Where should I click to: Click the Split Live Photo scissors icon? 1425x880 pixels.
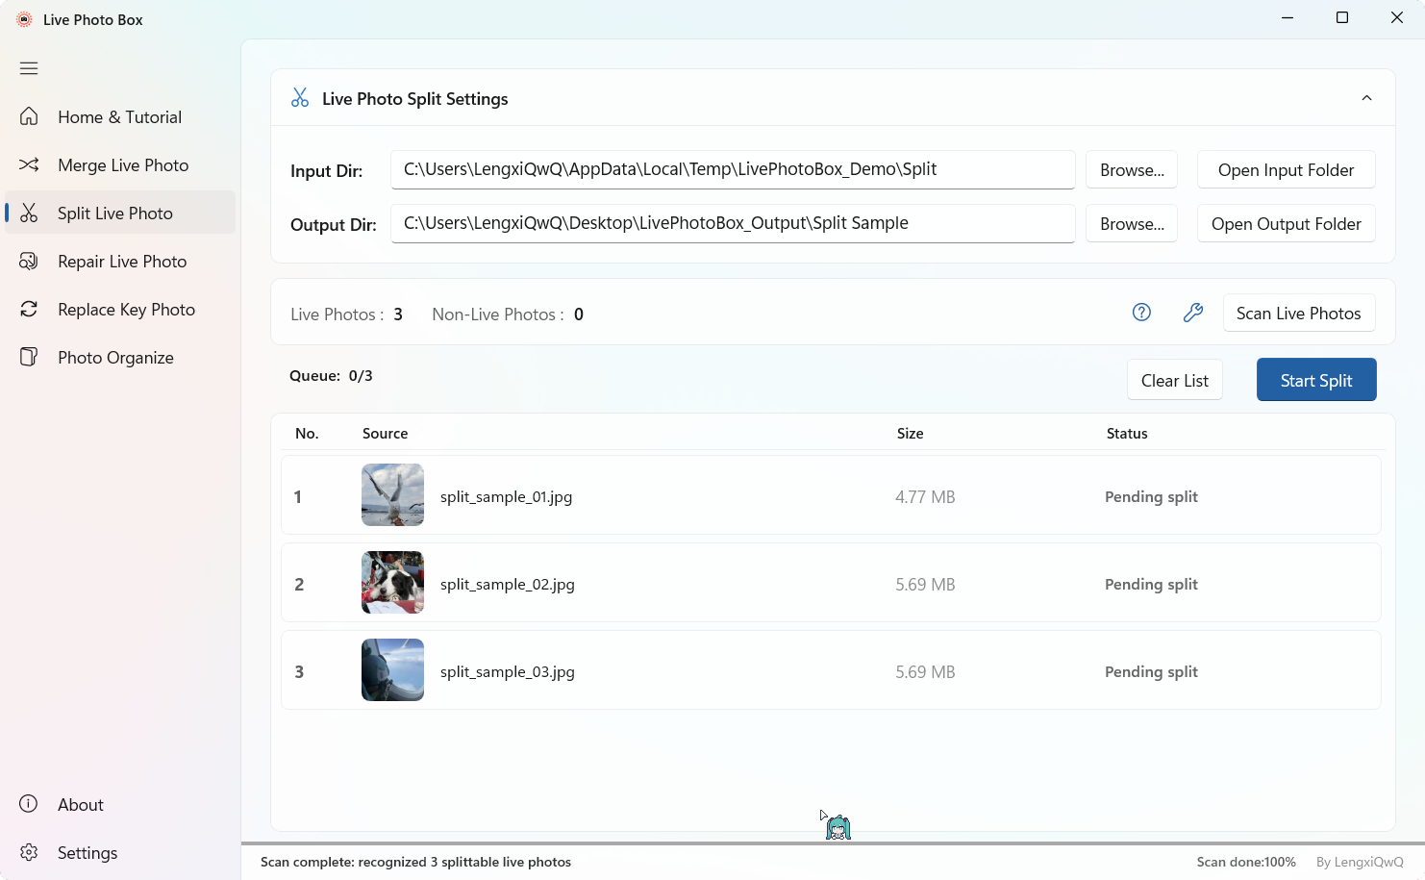[29, 213]
